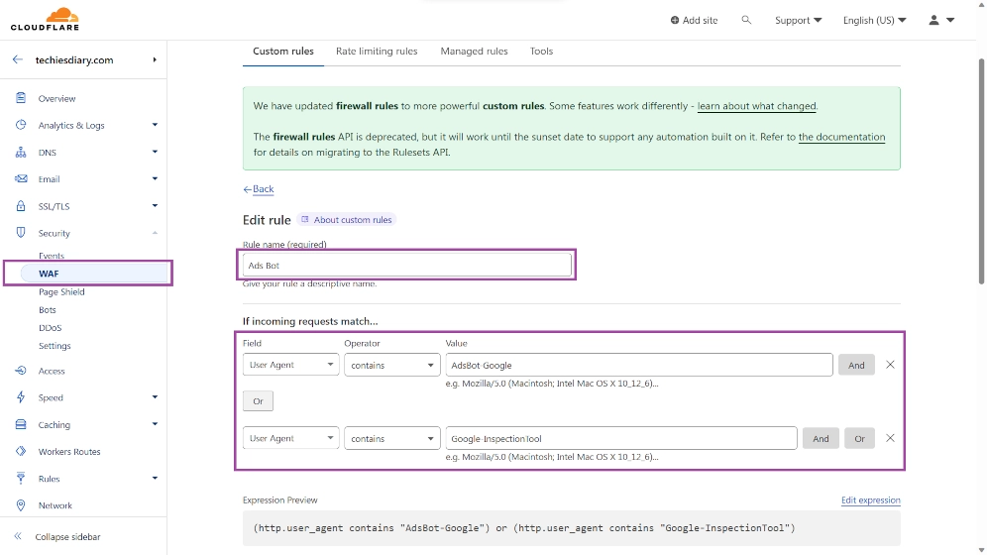The width and height of the screenshot is (987, 555).
Task: Click the plus icon next to Add site
Action: [674, 20]
